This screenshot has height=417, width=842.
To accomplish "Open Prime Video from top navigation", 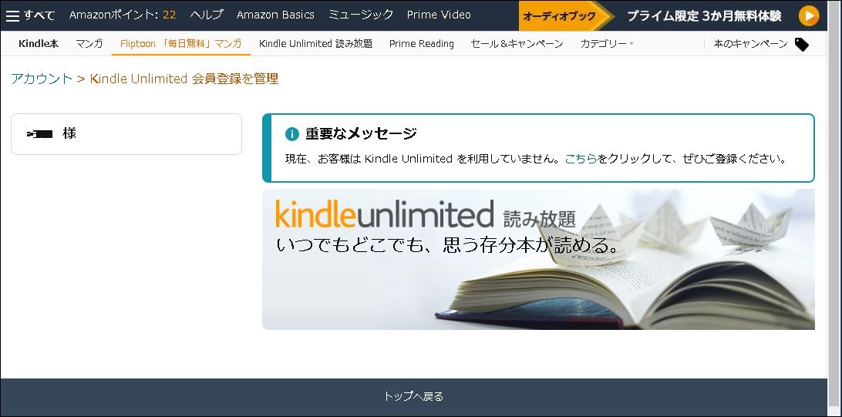I will click(x=439, y=15).
